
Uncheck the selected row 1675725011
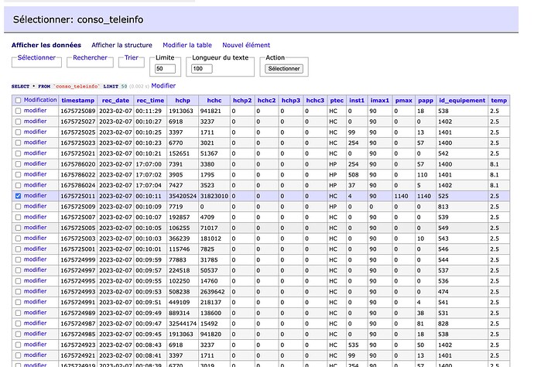19,197
